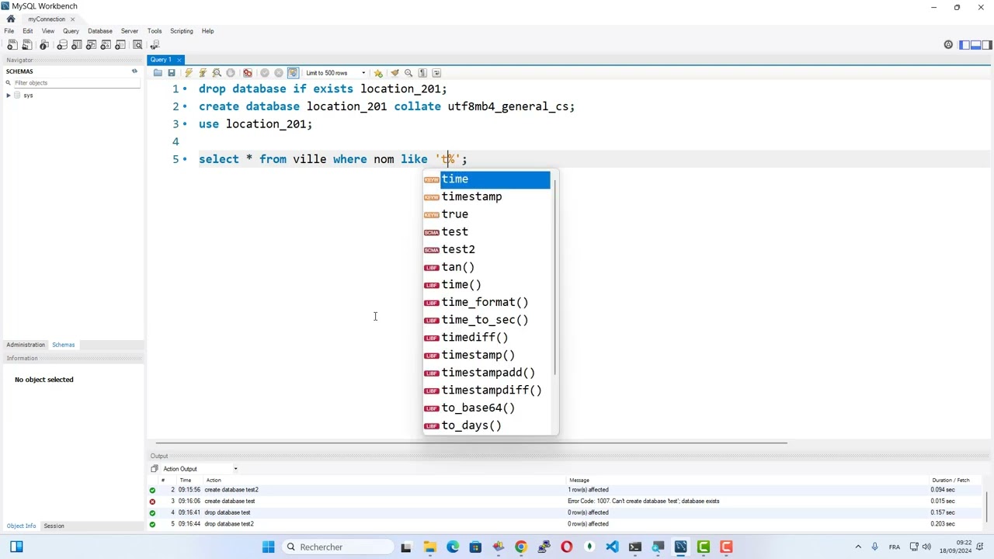The width and height of the screenshot is (994, 559).
Task: Expand the sys schema node
Action: (x=9, y=95)
